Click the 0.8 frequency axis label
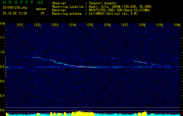This screenshot has height=116, width=183. 3,81
